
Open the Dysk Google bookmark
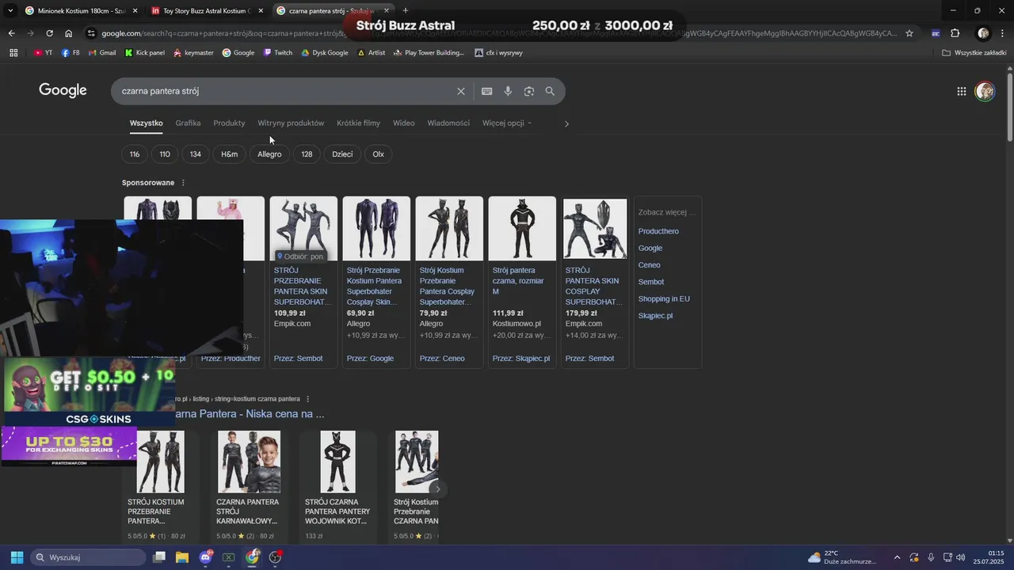(x=324, y=53)
